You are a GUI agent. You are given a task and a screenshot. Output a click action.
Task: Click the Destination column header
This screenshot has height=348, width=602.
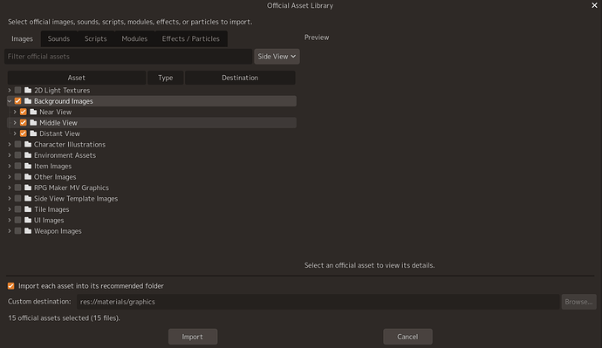pos(240,78)
